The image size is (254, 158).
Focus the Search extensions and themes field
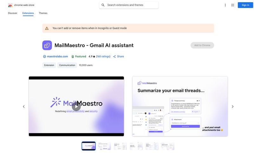coord(129,5)
